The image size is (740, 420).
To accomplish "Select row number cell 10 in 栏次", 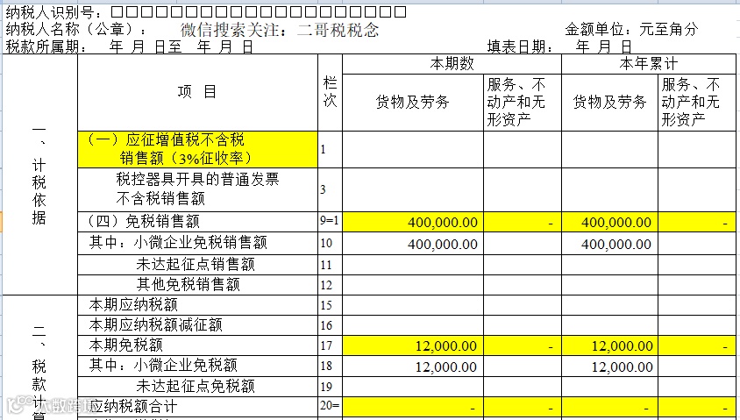I will pos(331,243).
